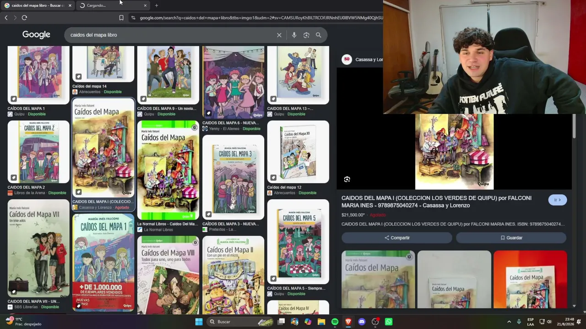The width and height of the screenshot is (586, 329).
Task: Open Google Lens on the preview image
Action: (347, 180)
